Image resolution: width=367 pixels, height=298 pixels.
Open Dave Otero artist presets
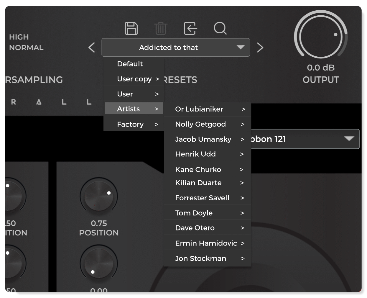[x=208, y=228]
